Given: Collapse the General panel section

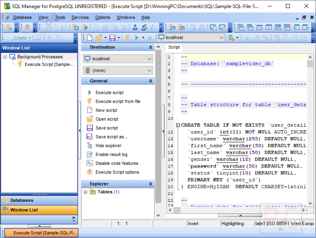Looking at the screenshot, I should (x=150, y=81).
